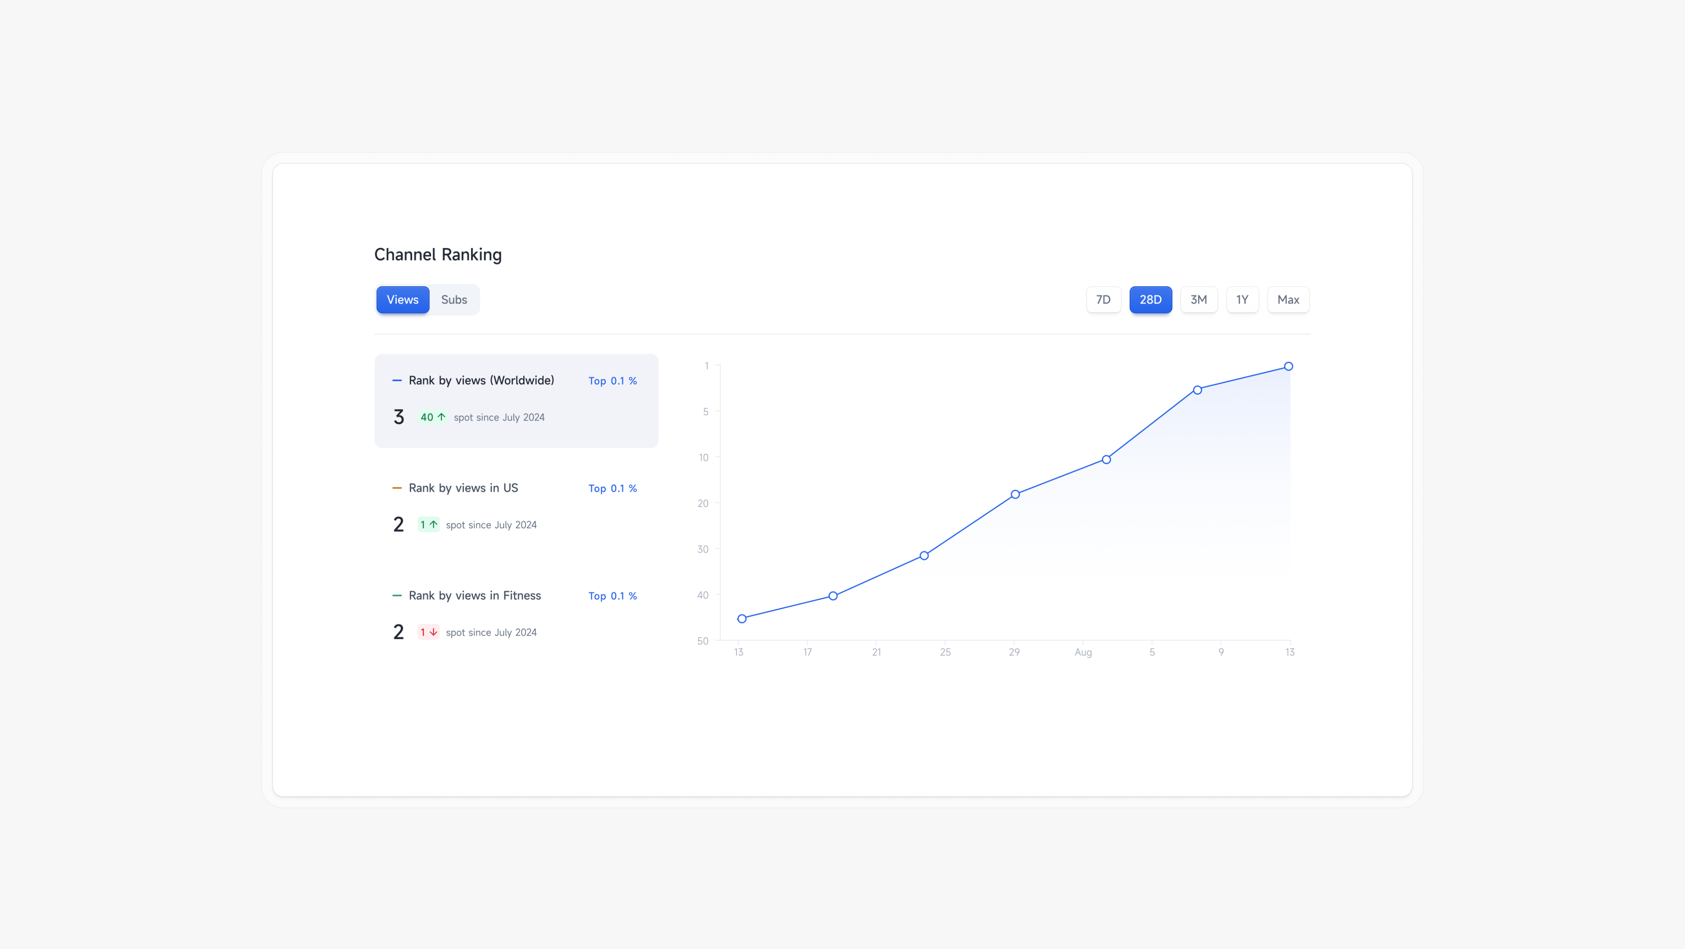Click the last chart data point at rank 1
Screen dimensions: 1685x949
coord(1288,367)
